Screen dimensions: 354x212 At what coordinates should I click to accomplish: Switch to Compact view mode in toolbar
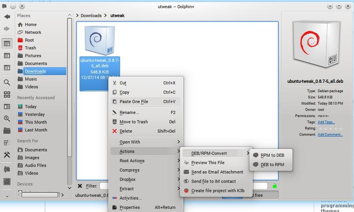pyautogui.click(x=7, y=56)
